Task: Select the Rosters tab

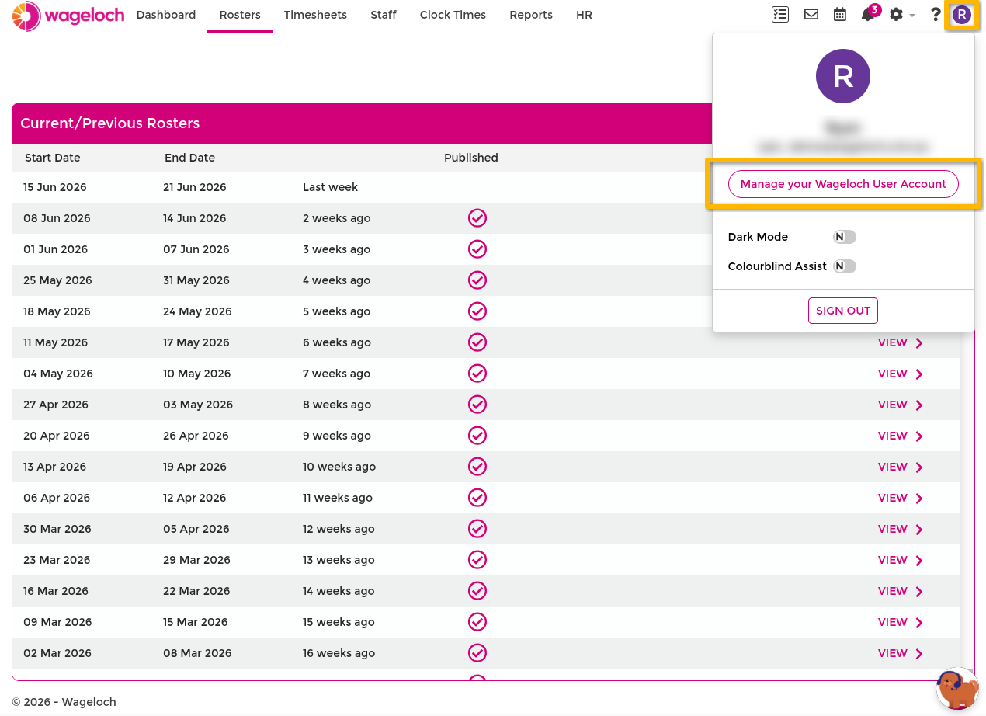Action: click(240, 15)
